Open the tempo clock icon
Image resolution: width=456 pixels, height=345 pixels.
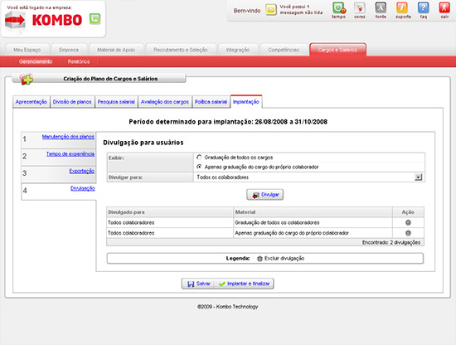pos(339,8)
